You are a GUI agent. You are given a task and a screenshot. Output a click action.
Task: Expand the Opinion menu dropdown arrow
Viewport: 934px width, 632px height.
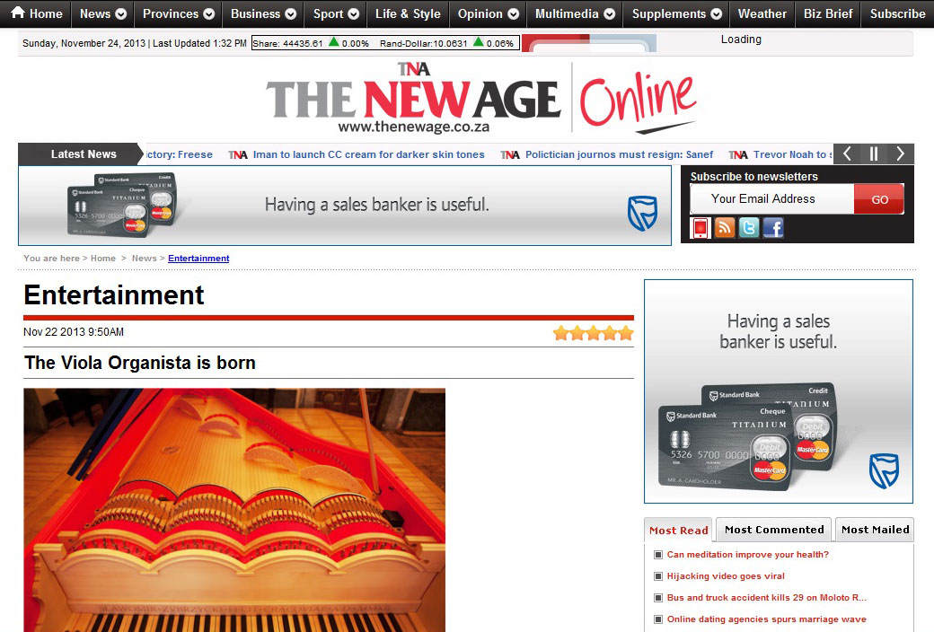click(x=514, y=13)
